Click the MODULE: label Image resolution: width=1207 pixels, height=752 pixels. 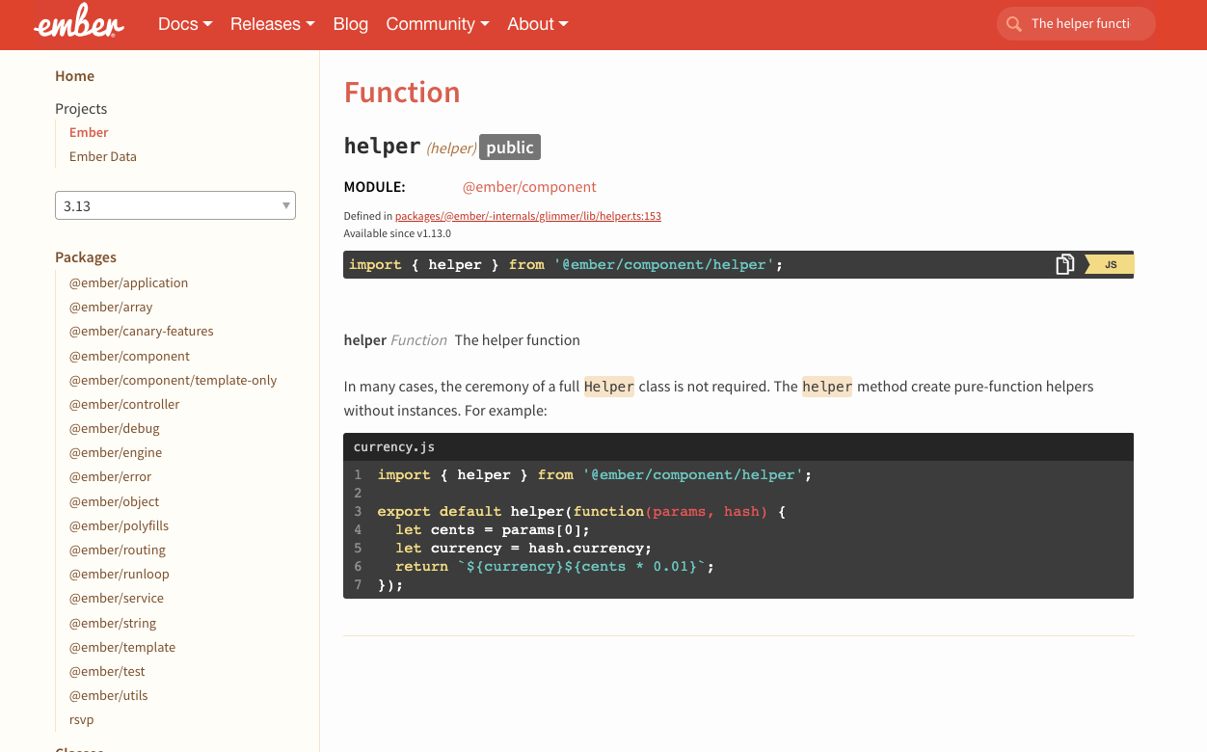coord(374,187)
